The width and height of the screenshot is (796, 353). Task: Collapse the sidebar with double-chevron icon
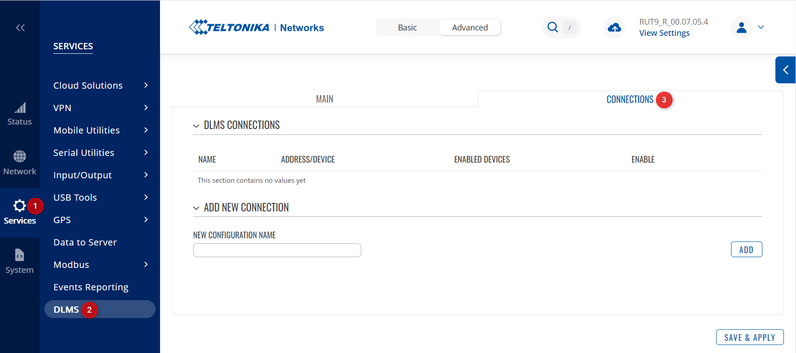coord(20,28)
